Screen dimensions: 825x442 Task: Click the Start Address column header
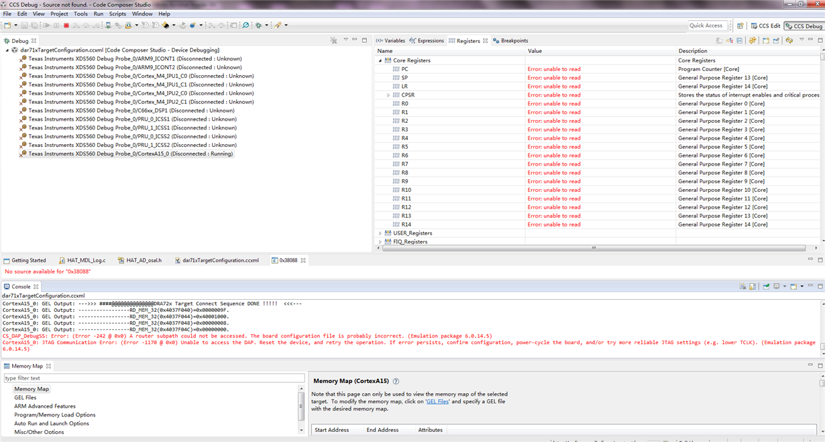(331, 430)
